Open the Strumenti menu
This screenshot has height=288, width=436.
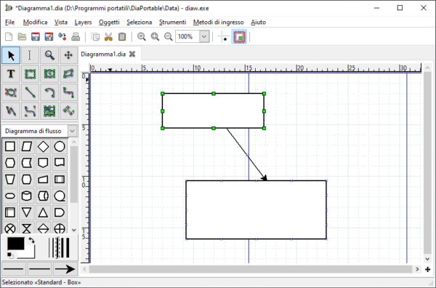click(x=172, y=23)
